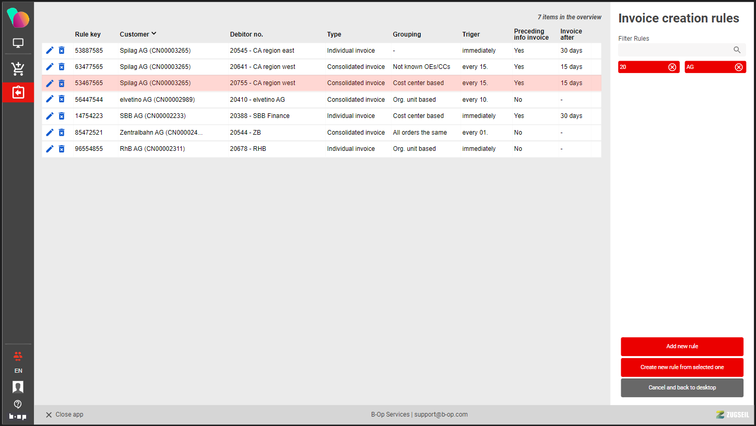Viewport: 756px width, 426px height.
Task: Click the red users group icon
Action: tap(18, 356)
